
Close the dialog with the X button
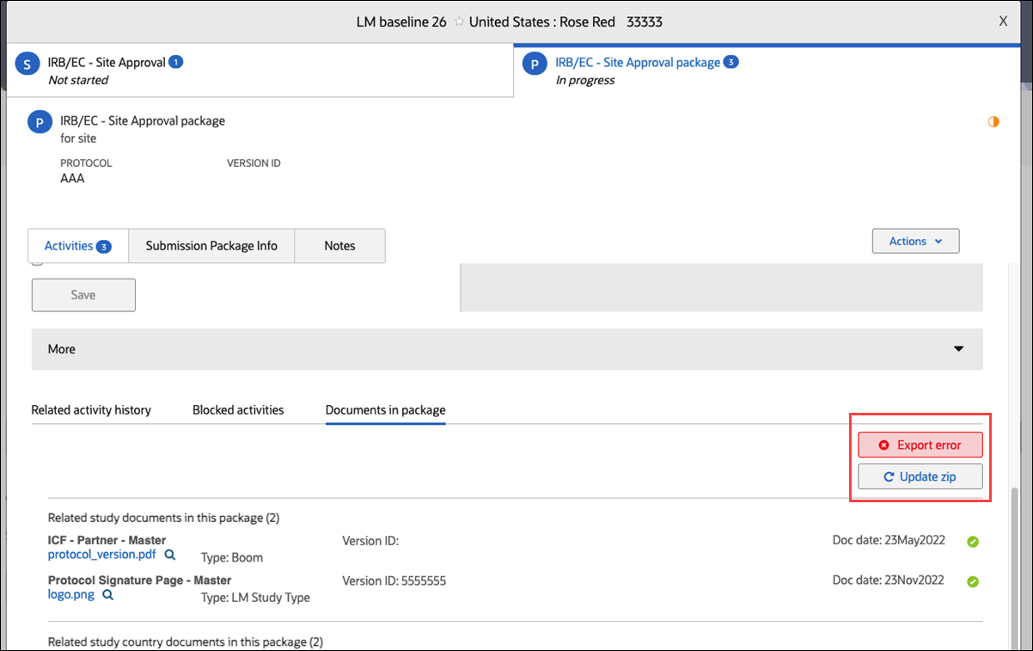pyautogui.click(x=1003, y=21)
